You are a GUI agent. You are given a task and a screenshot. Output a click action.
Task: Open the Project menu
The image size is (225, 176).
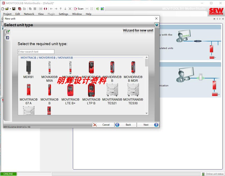click(7, 14)
